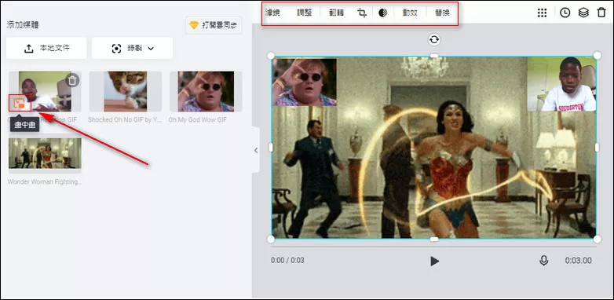Image resolution: width=614 pixels, height=300 pixels.
Task: Click the 0:00 / 0:03 time readout
Action: [287, 261]
